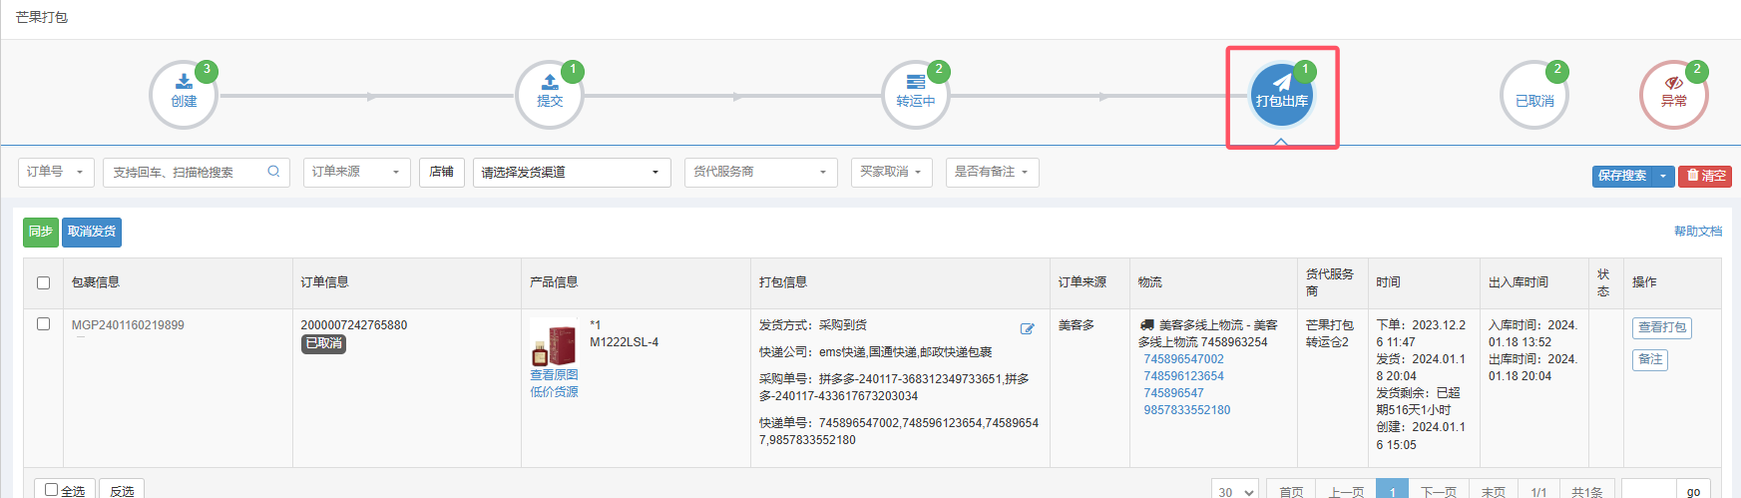Click the 店铺 button
Viewport: 1741px width, 498px height.
(441, 172)
